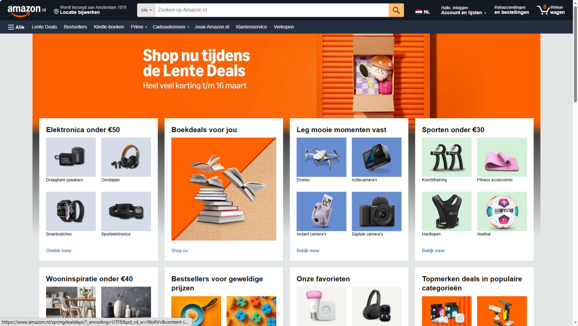Click the Dutch flag NL language selector

coord(422,12)
